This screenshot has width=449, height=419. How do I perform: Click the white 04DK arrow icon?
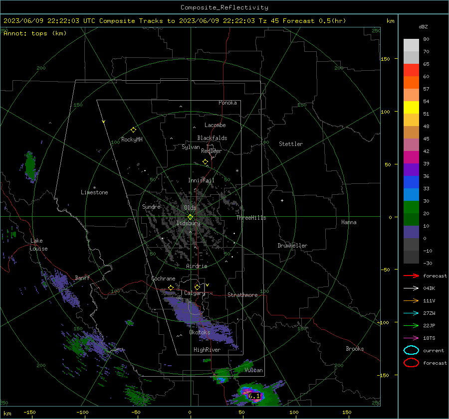tap(411, 288)
